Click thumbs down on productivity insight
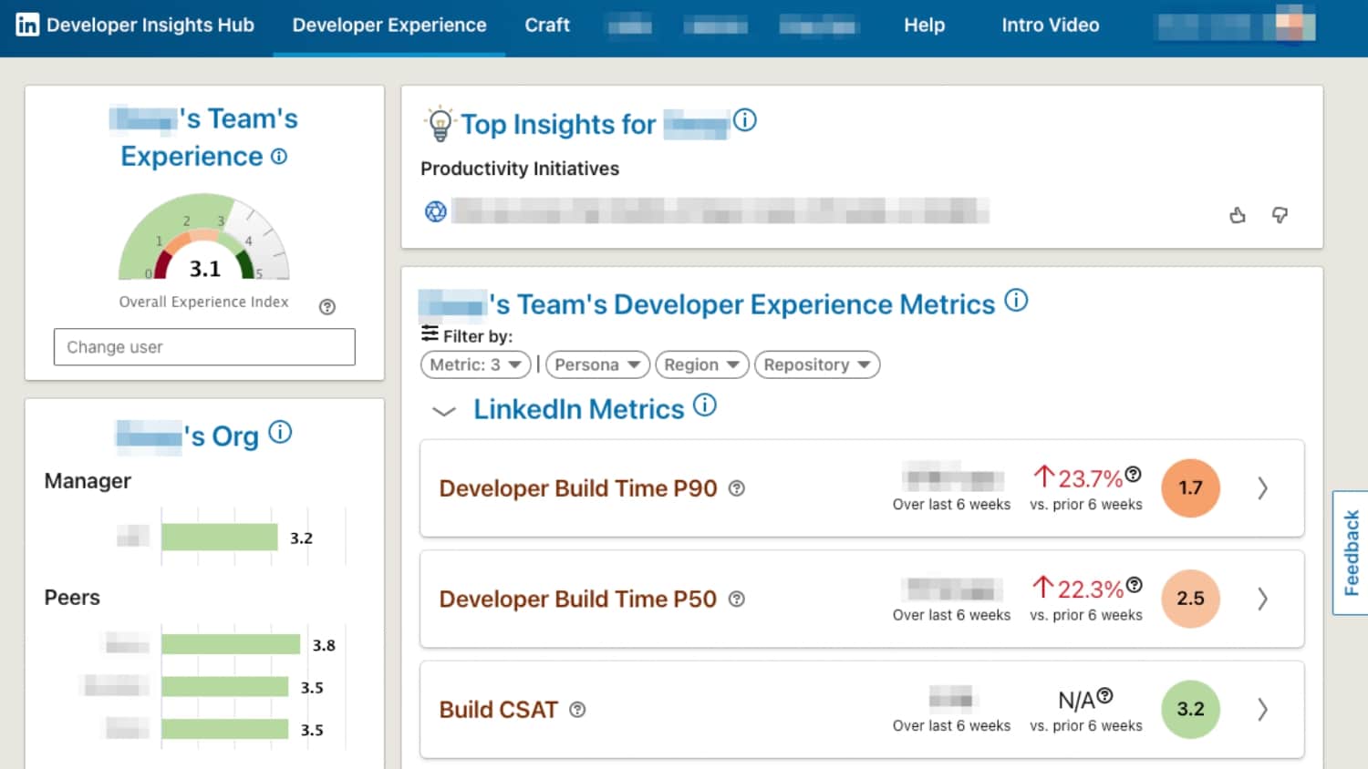Screen dimensions: 1368x769 pyautogui.click(x=1280, y=215)
